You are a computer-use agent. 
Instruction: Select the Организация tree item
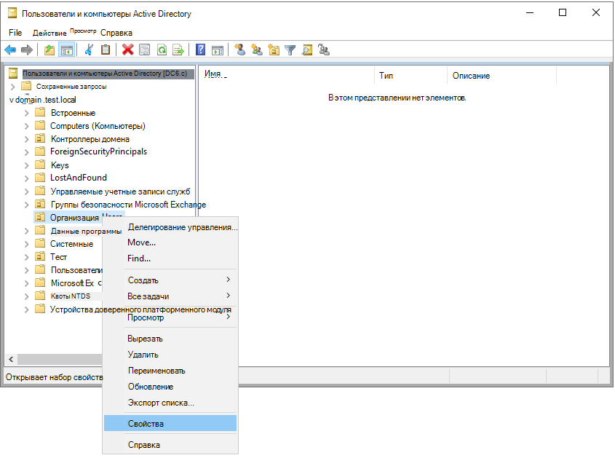[74, 218]
